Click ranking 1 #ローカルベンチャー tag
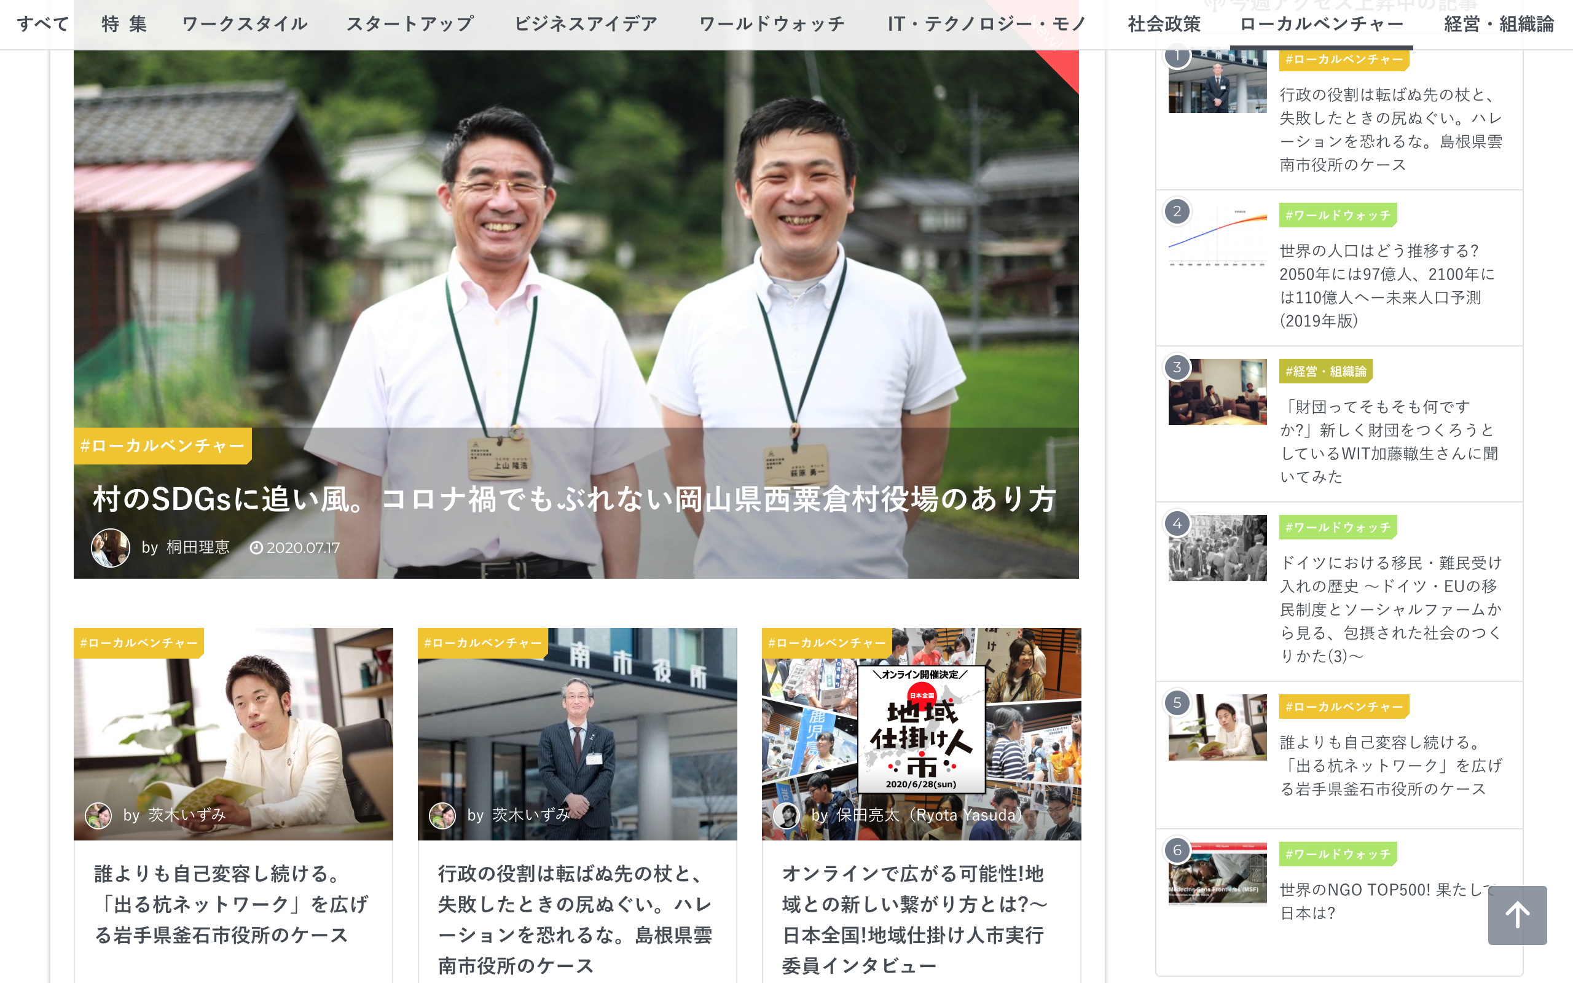Viewport: 1573px width, 983px height. 1344,59
